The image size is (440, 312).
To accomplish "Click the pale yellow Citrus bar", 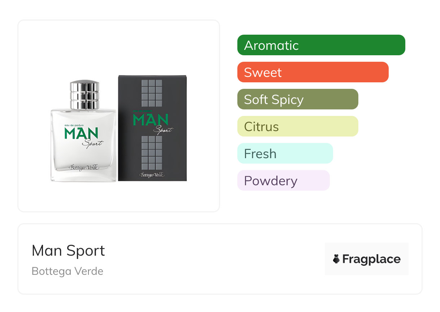I will click(298, 126).
